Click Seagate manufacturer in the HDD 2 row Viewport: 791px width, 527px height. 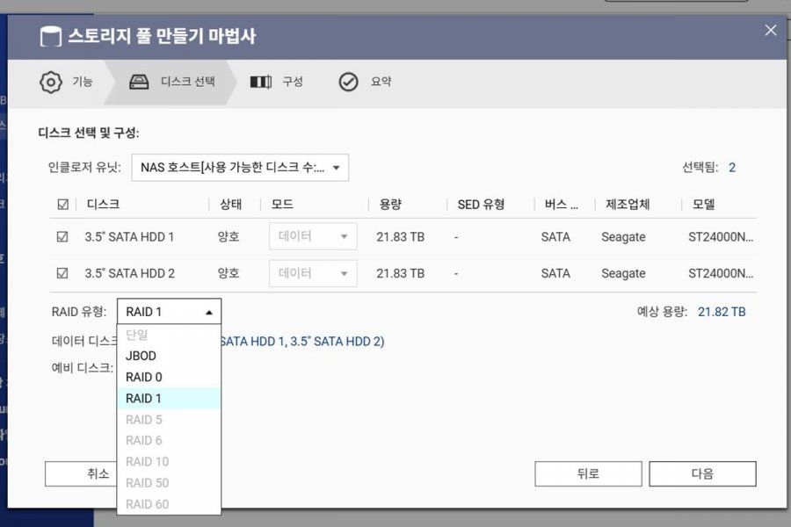tap(623, 274)
